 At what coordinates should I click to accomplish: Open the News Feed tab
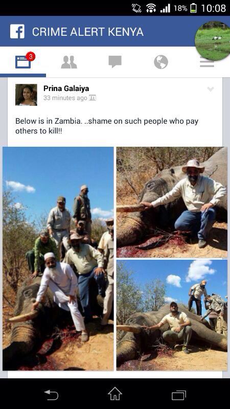pyautogui.click(x=23, y=61)
